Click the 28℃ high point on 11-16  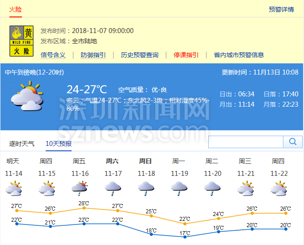pyautogui.click(x=84, y=208)
